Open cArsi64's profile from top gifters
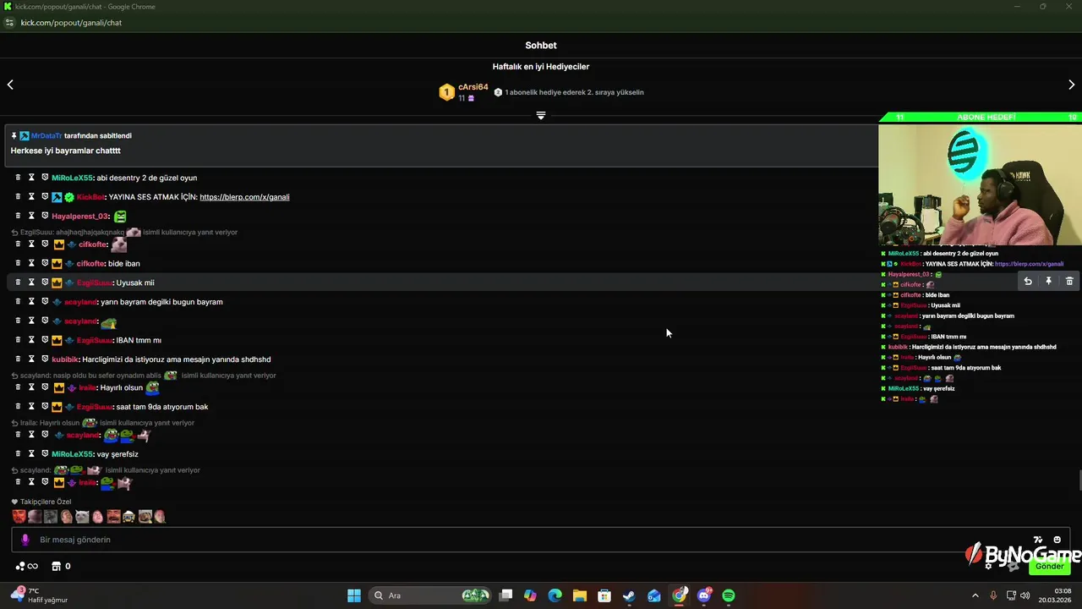Screen dimensions: 1082x609 click(473, 87)
